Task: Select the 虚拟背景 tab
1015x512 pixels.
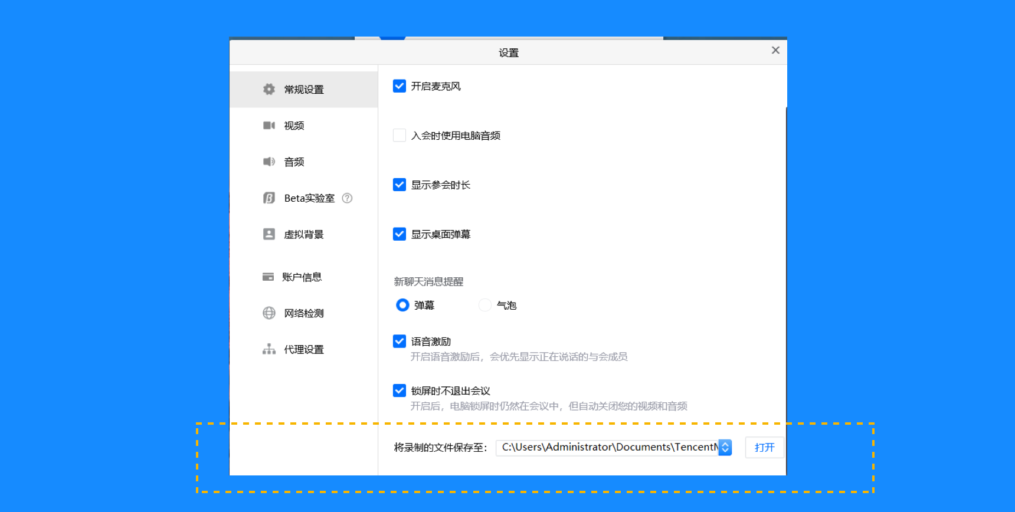Action: coord(304,234)
